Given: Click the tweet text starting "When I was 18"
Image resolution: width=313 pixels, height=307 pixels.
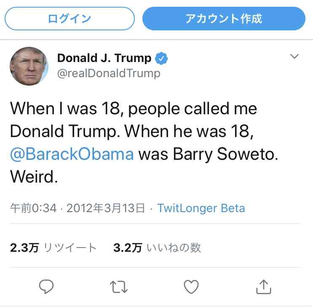Looking at the screenshot, I should (x=133, y=109).
